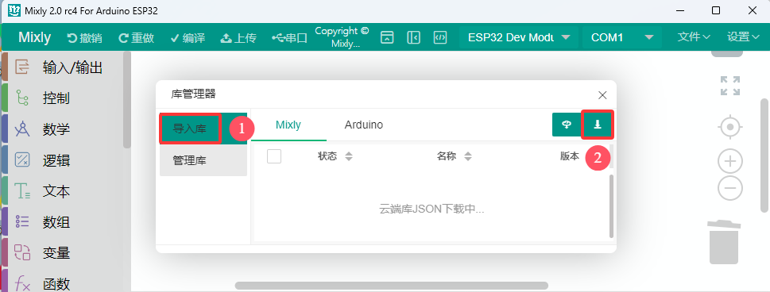Viewport: 770px width, 292px height.
Task: Center the workspace with crosshair icon
Action: click(x=730, y=127)
